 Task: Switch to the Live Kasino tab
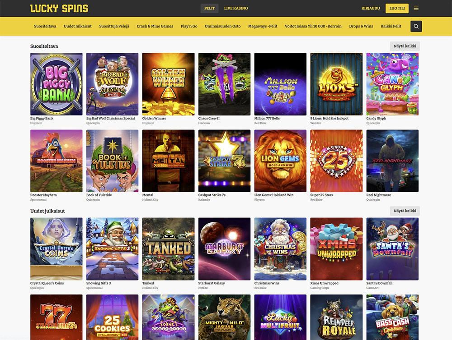tap(236, 8)
